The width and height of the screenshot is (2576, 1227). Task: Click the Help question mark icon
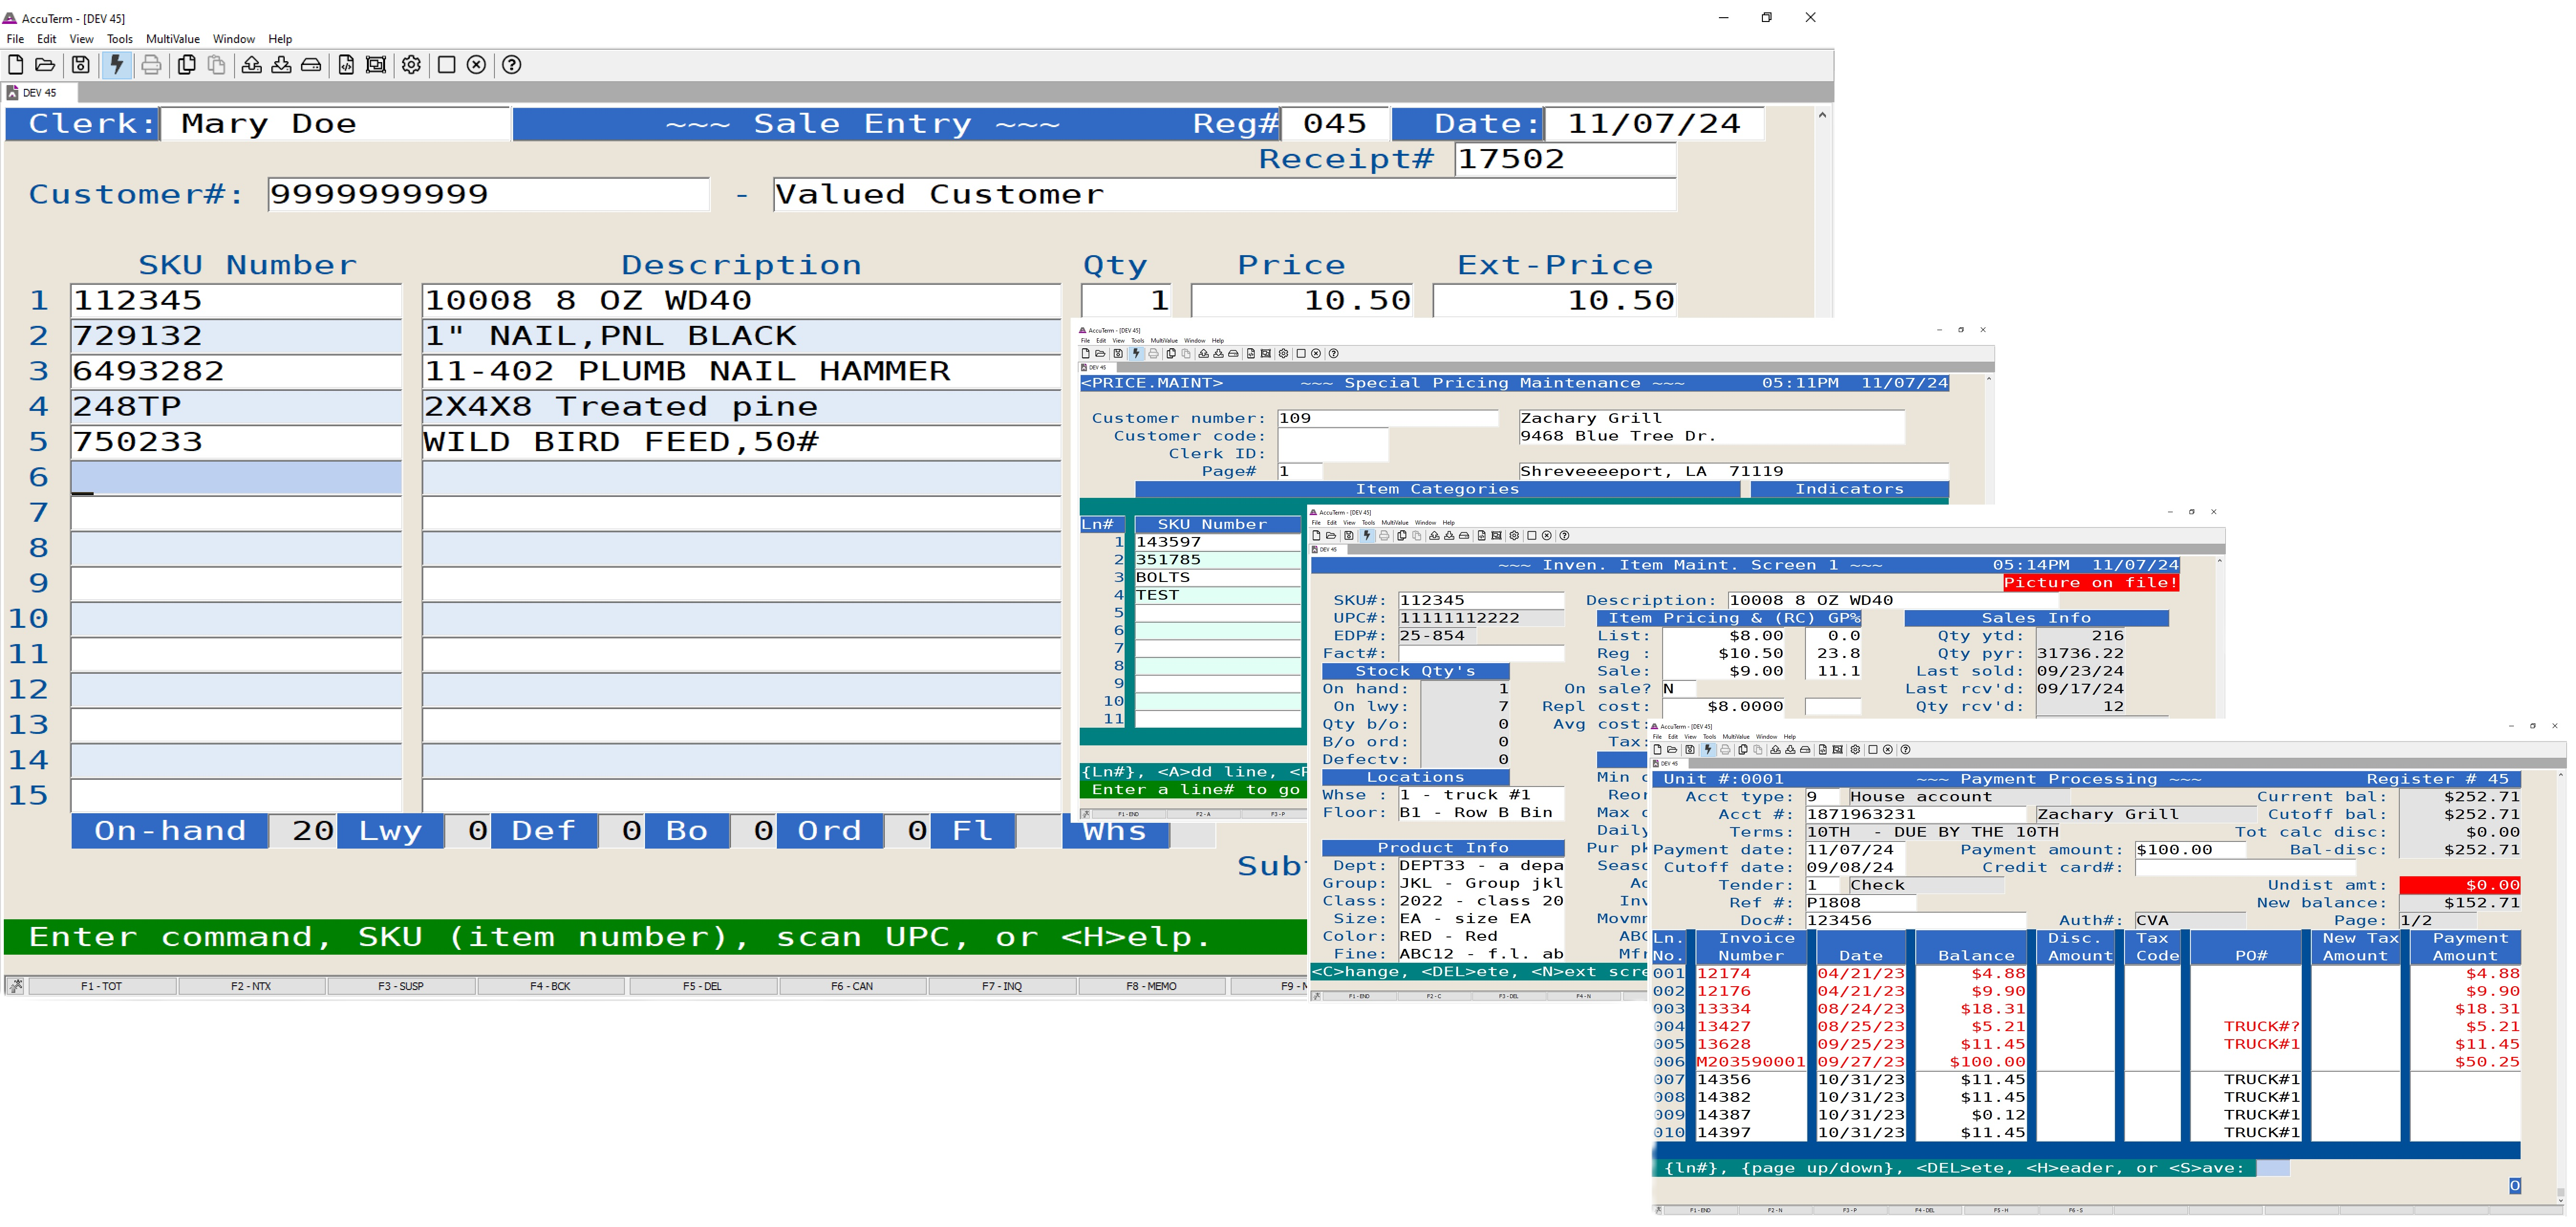(512, 65)
